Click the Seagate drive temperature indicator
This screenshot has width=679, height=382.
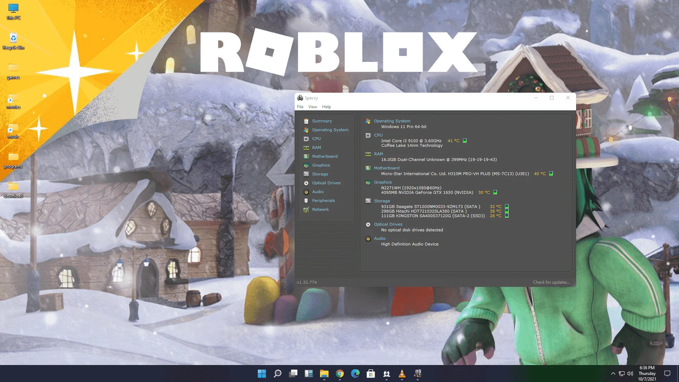(x=506, y=207)
